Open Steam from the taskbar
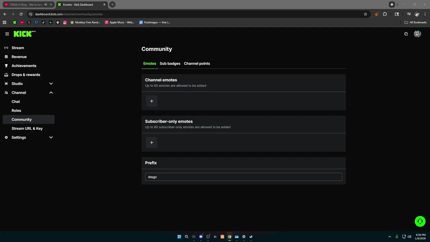 click(x=251, y=237)
